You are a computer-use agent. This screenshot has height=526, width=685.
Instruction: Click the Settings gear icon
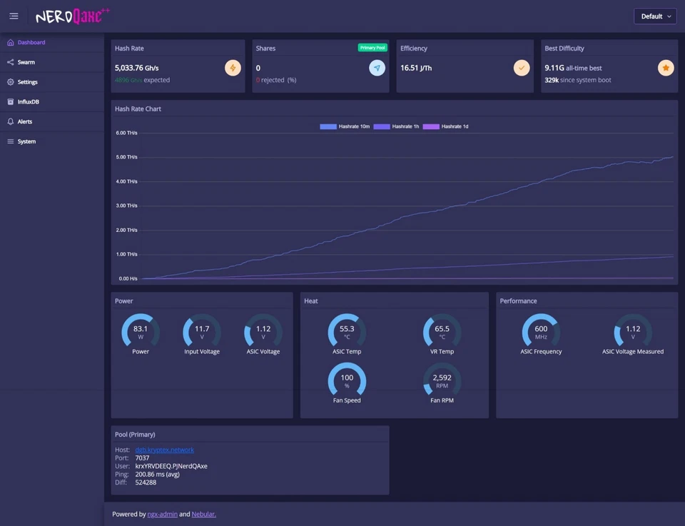point(11,81)
